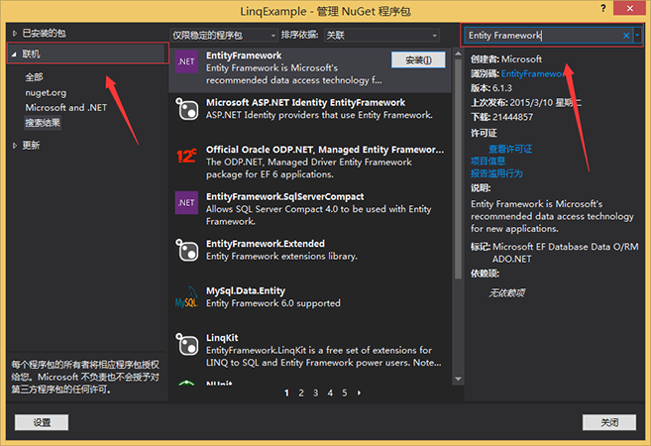Click Microsoft ASP.NET Identity EntityFramework package icon

click(x=186, y=109)
